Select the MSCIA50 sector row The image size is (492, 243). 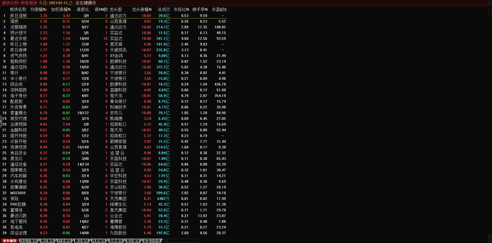(x=18, y=193)
